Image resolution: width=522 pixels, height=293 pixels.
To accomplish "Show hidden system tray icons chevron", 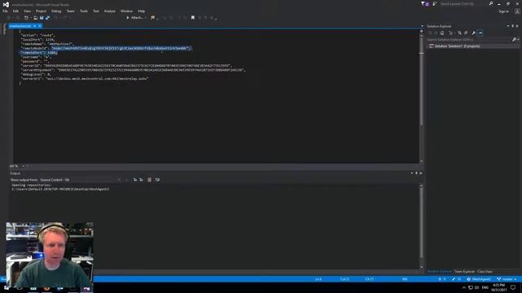I will pyautogui.click(x=464, y=287).
